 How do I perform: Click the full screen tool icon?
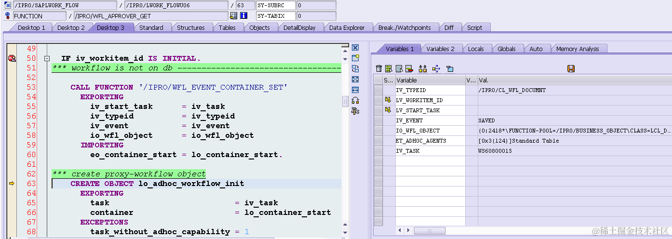[x=355, y=80]
